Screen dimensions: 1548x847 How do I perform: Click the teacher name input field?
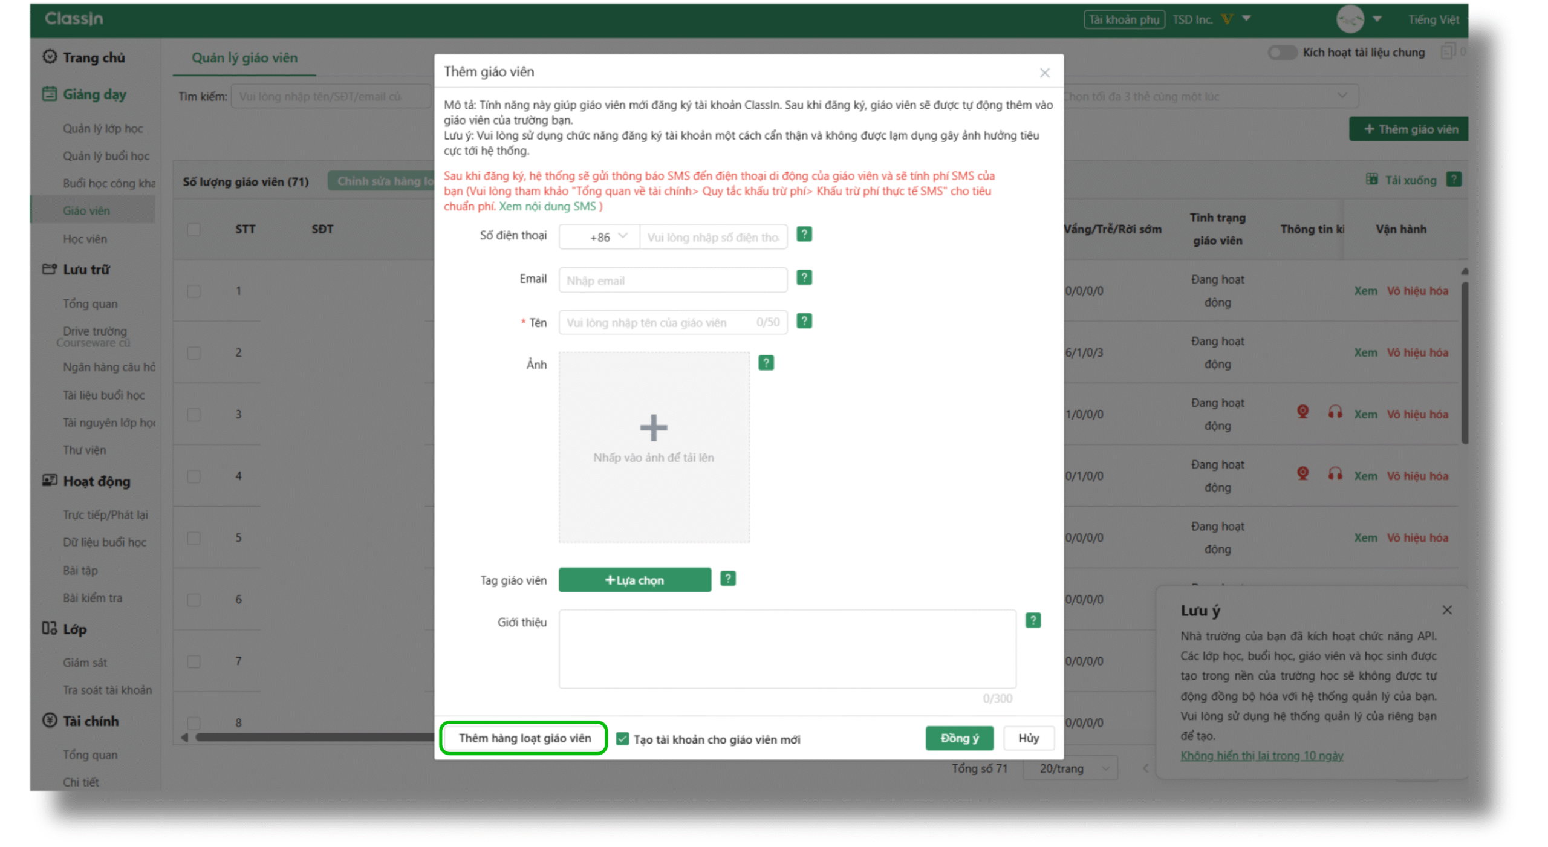[659, 322]
